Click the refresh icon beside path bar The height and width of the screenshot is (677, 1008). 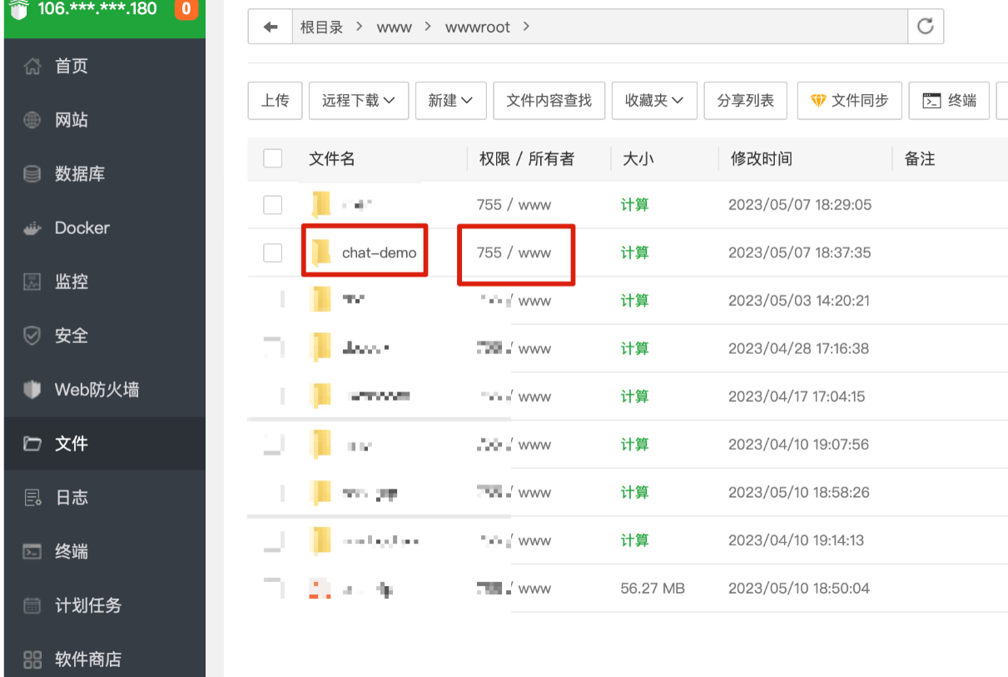925,27
